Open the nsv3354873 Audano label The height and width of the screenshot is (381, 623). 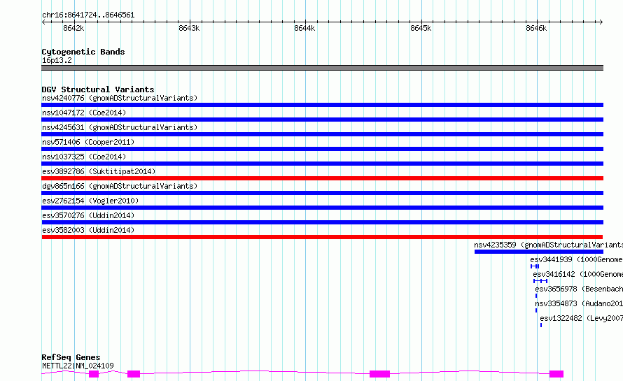579,303
